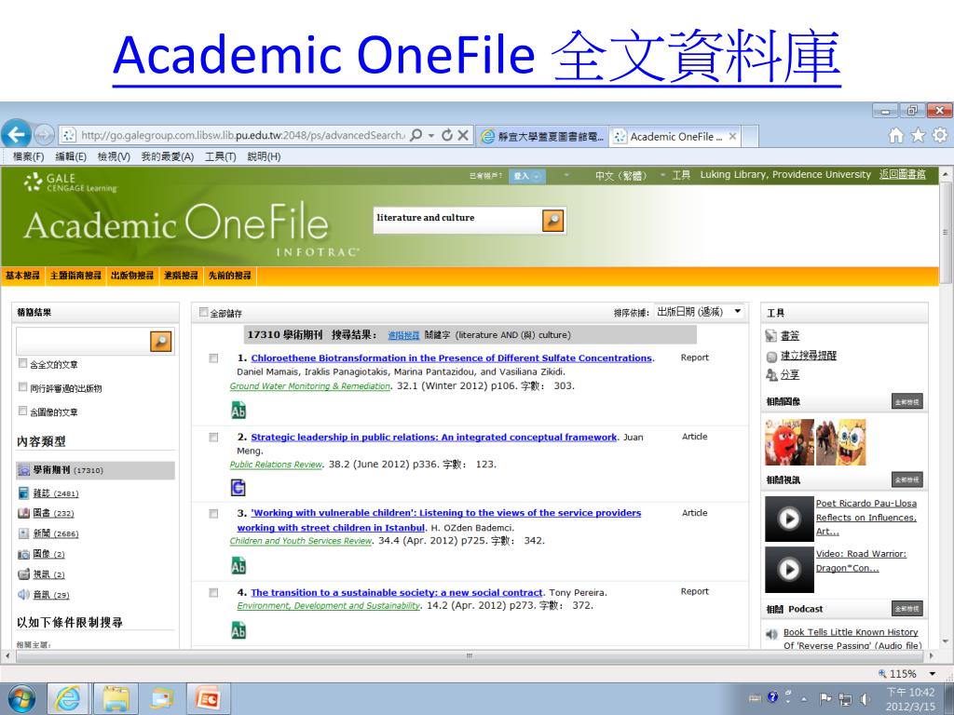Click the 返回圖書館 return to library link
Image resolution: width=954 pixels, height=715 pixels.
tap(902, 174)
